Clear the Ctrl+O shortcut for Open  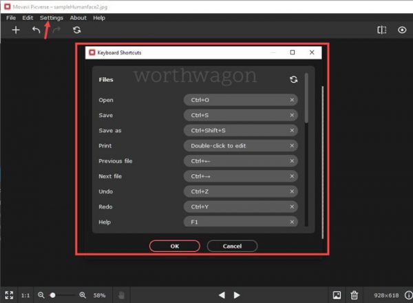coord(292,100)
